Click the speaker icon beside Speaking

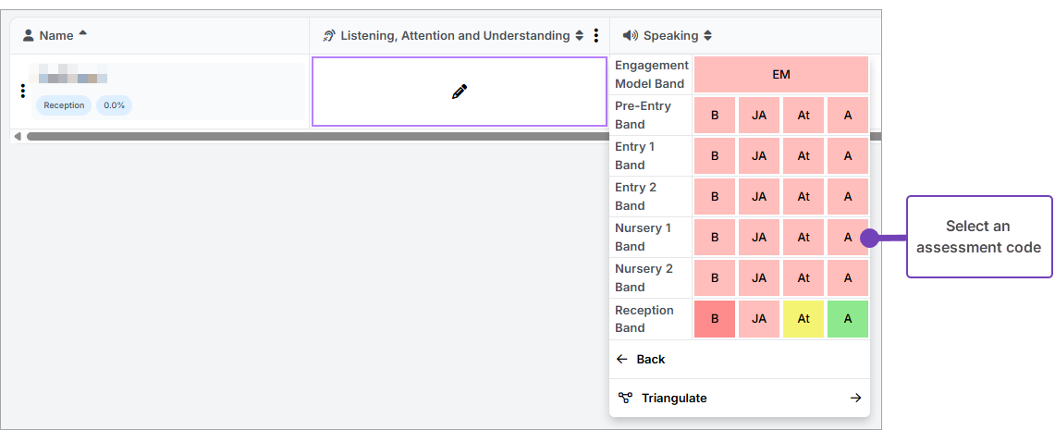click(631, 36)
